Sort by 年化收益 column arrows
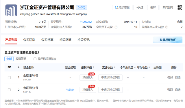Screen dimensions: 185x108 (x=149, y=67)
